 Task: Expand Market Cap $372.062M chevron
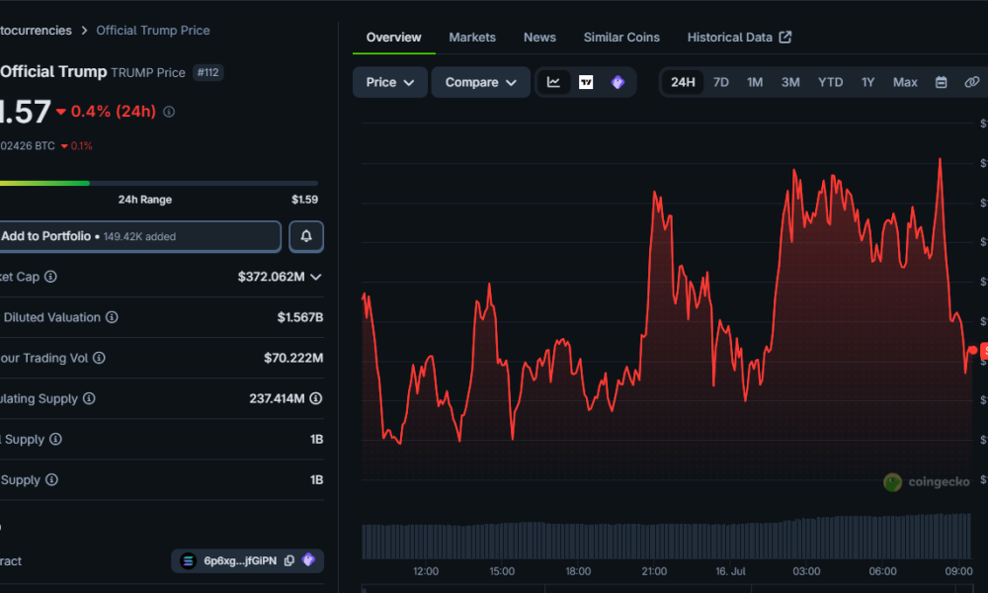(x=316, y=277)
